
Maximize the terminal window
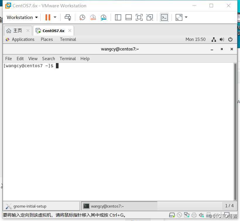222,49
